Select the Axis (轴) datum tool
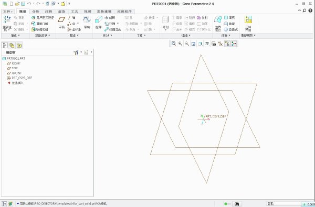 (71, 18)
